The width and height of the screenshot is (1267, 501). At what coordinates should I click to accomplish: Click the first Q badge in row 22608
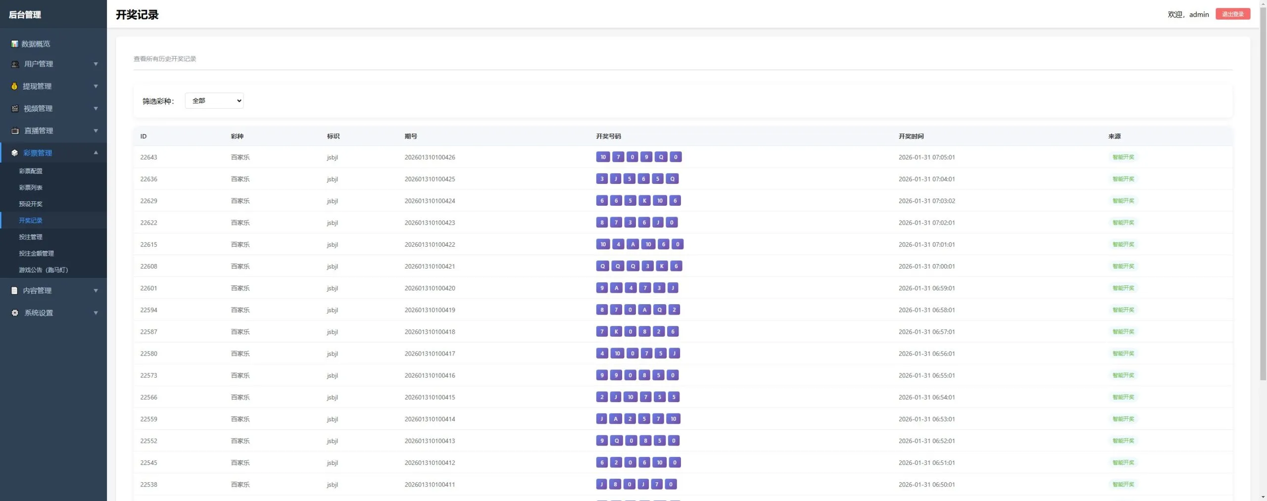pyautogui.click(x=602, y=266)
